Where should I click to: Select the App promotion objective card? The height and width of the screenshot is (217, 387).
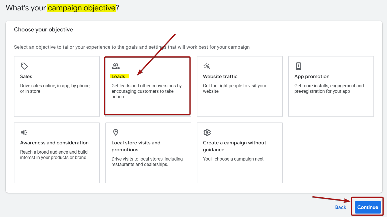point(331,86)
